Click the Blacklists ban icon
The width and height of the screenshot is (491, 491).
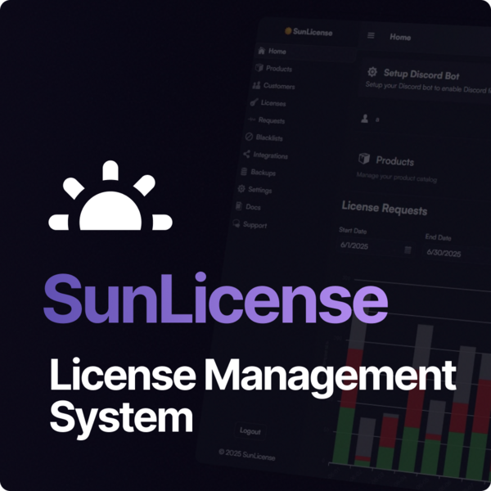pyautogui.click(x=249, y=137)
